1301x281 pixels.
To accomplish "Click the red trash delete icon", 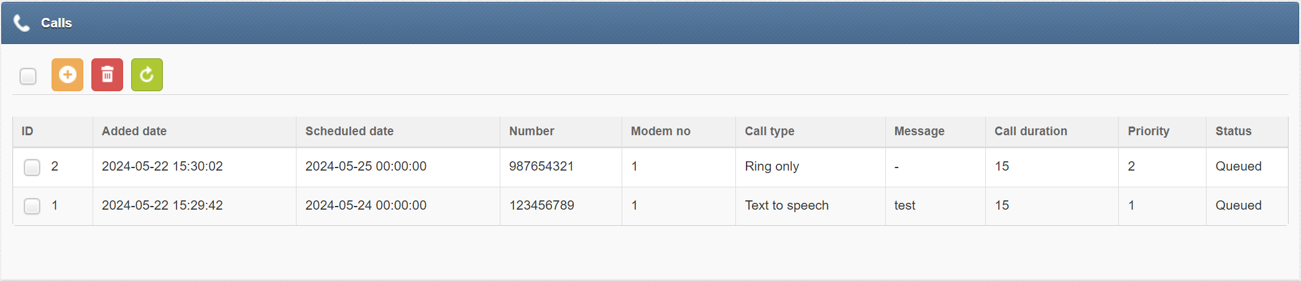I will (107, 75).
